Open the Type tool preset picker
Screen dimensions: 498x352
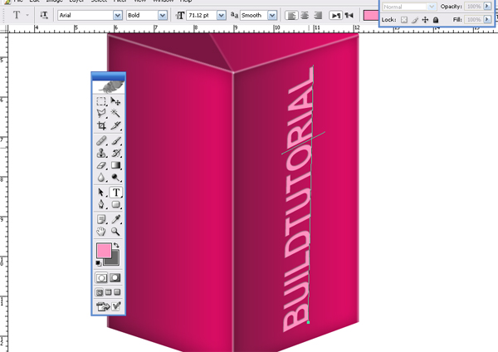pyautogui.click(x=27, y=15)
